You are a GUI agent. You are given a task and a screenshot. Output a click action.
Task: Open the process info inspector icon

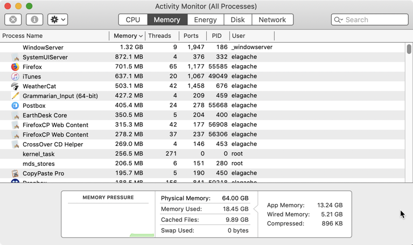click(x=34, y=20)
